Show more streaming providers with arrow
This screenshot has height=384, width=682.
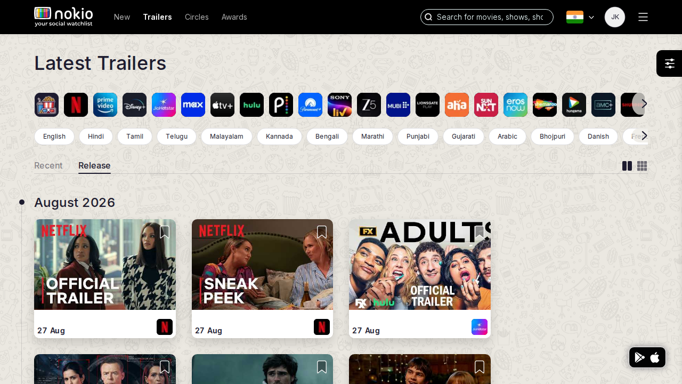tap(644, 103)
